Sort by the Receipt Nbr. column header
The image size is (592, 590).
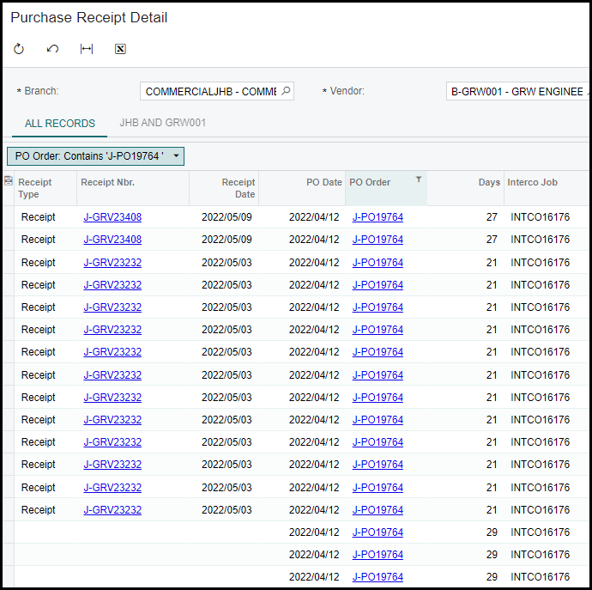(107, 182)
